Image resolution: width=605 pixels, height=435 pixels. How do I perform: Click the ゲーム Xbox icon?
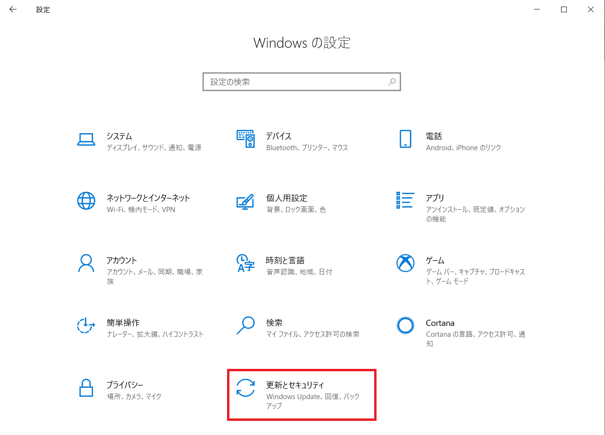coord(405,263)
